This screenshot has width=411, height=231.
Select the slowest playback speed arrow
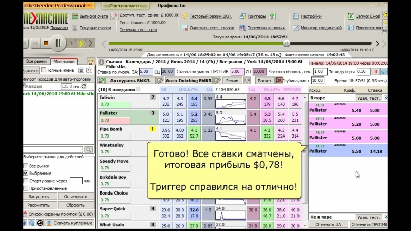click(x=71, y=43)
